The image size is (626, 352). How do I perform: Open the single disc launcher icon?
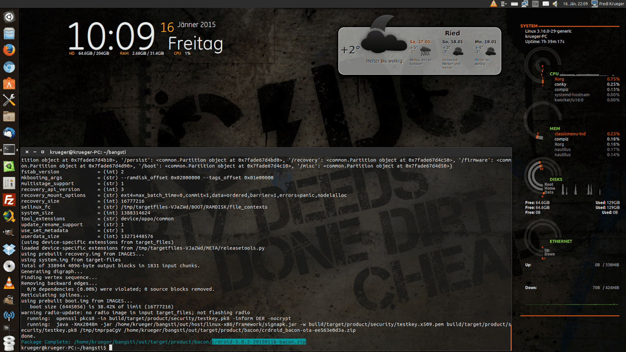9,266
